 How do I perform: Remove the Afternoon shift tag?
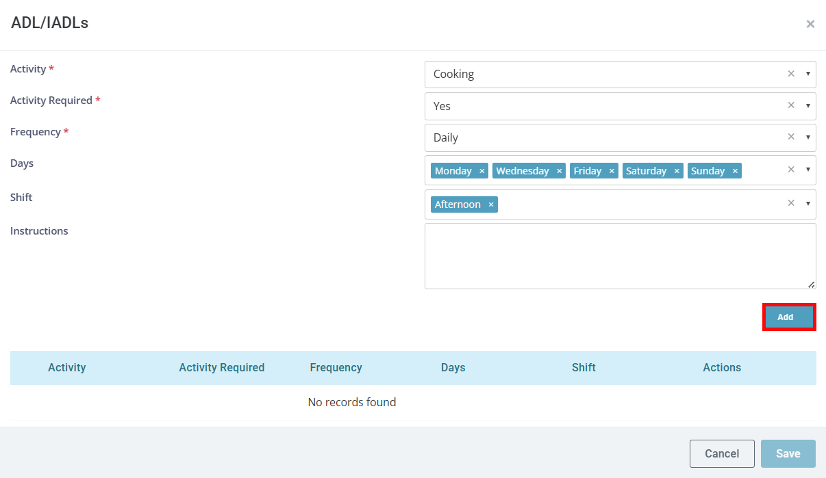490,204
